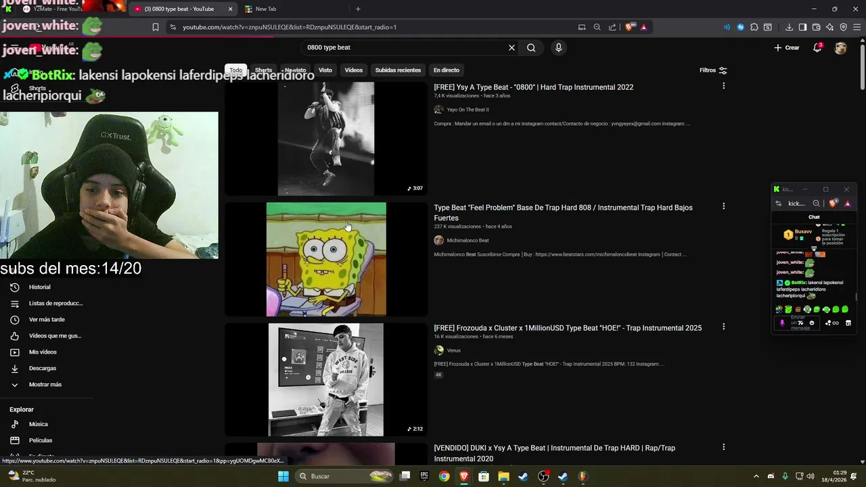
Task: Open Brave Leo AI sparkle icon
Action: point(829,27)
